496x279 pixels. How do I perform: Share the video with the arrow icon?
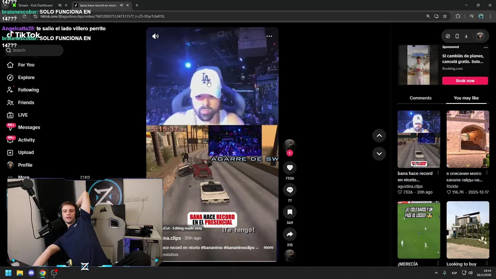pos(289,234)
